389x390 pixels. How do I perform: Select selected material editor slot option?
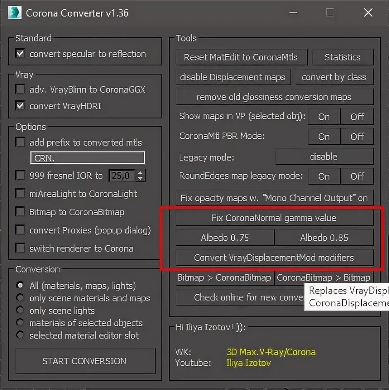pyautogui.click(x=20, y=335)
